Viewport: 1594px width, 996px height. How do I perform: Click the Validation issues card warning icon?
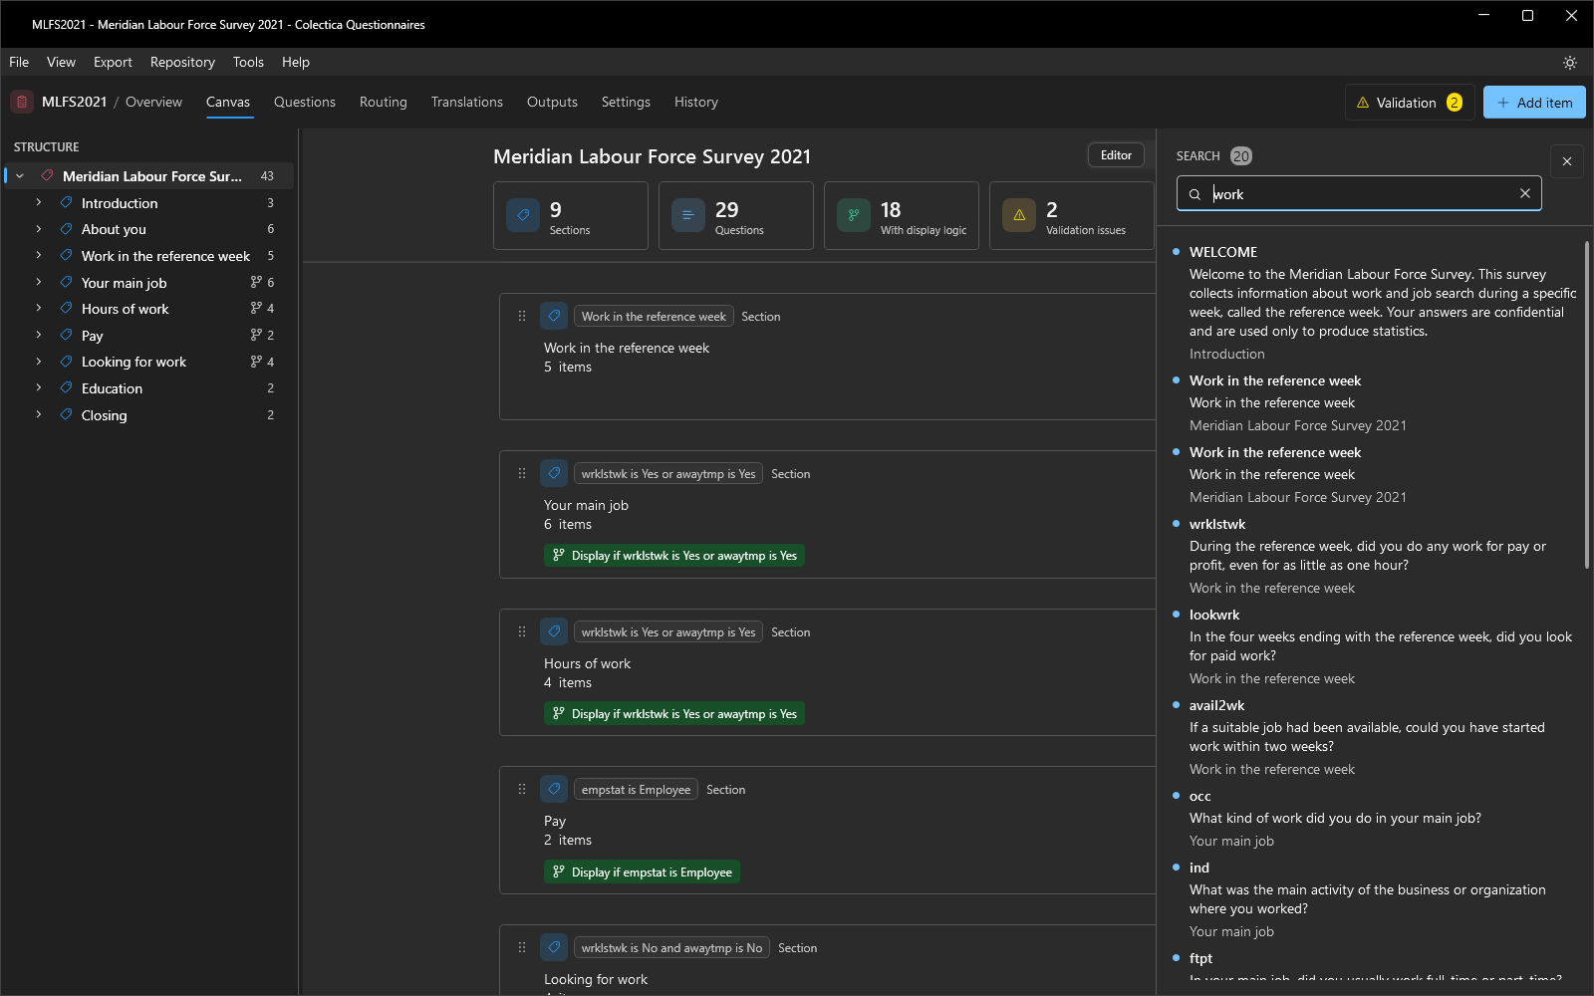click(x=1019, y=215)
